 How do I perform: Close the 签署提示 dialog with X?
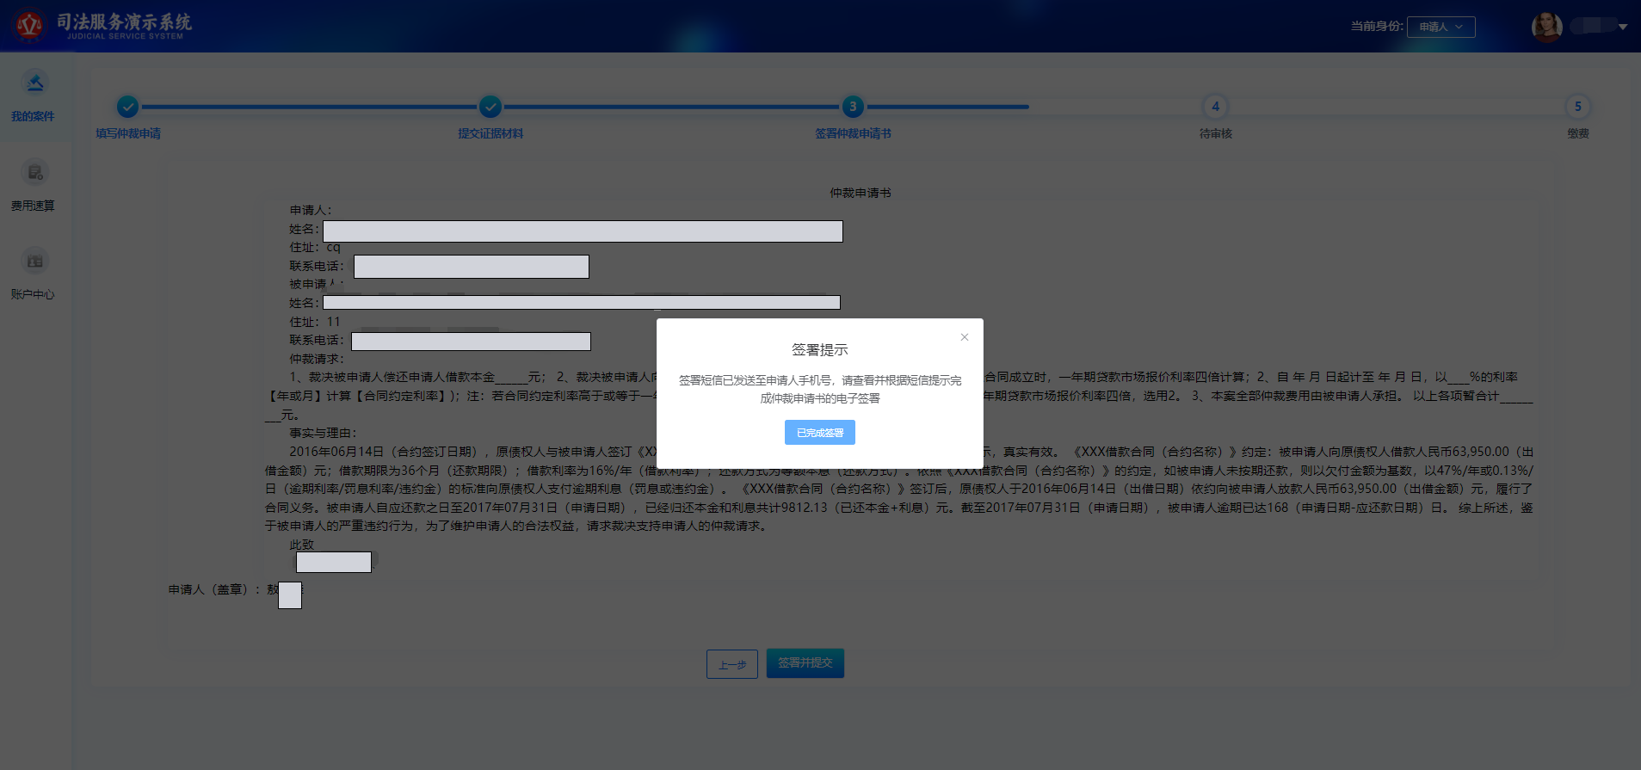click(x=965, y=337)
